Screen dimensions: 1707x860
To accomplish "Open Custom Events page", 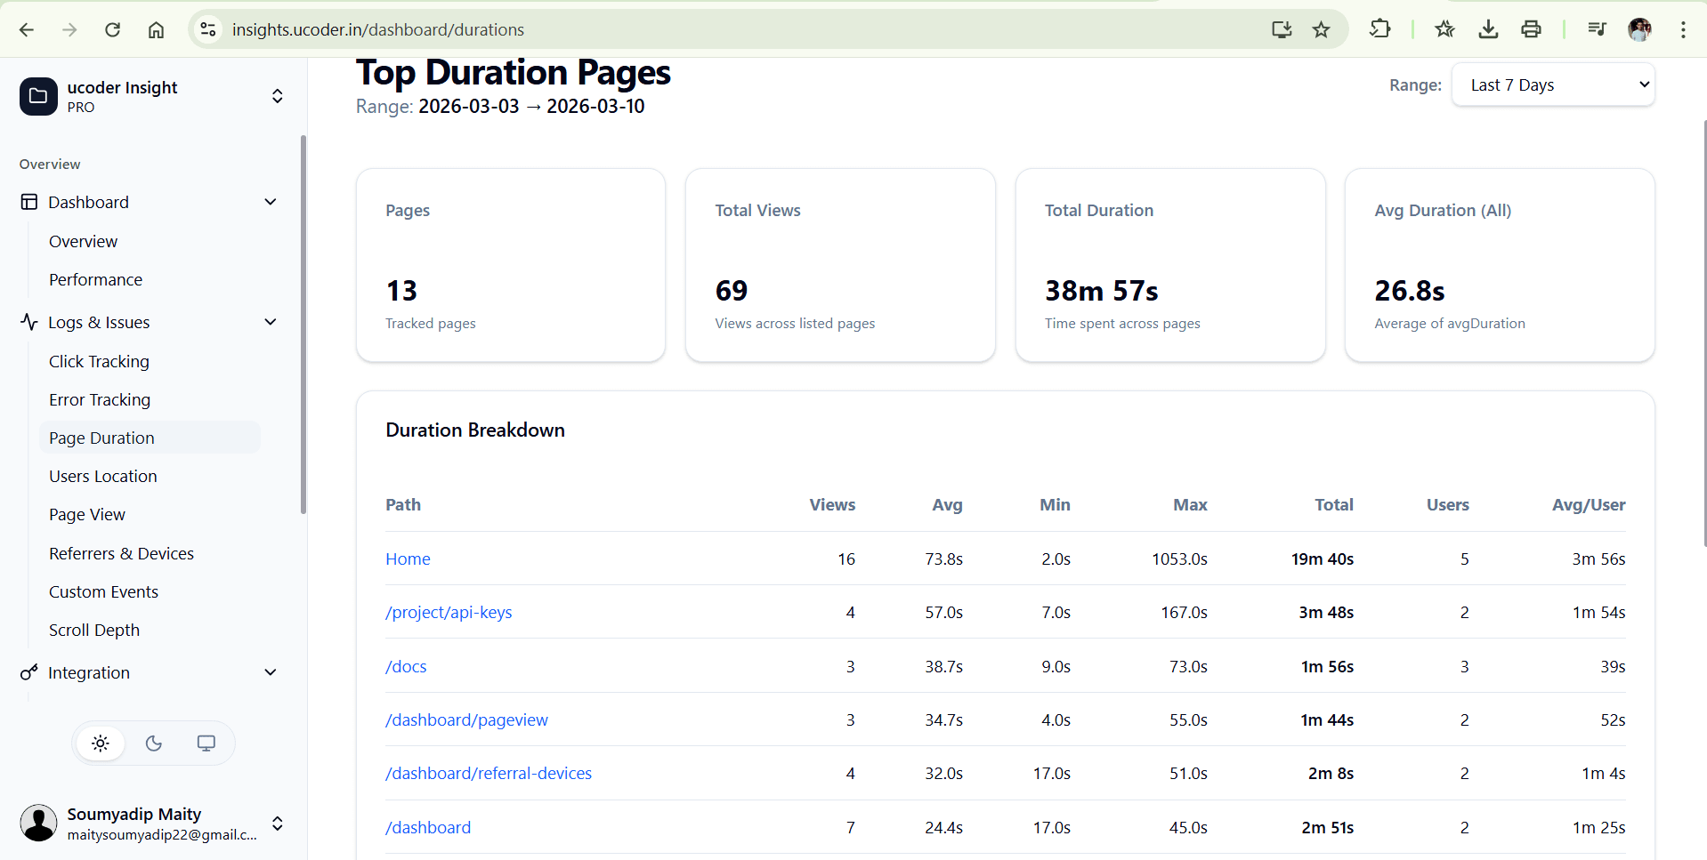I will (x=103, y=591).
